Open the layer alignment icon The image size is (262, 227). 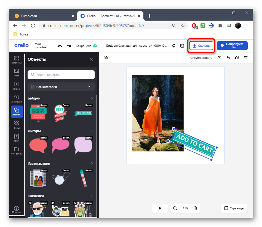pos(219,58)
